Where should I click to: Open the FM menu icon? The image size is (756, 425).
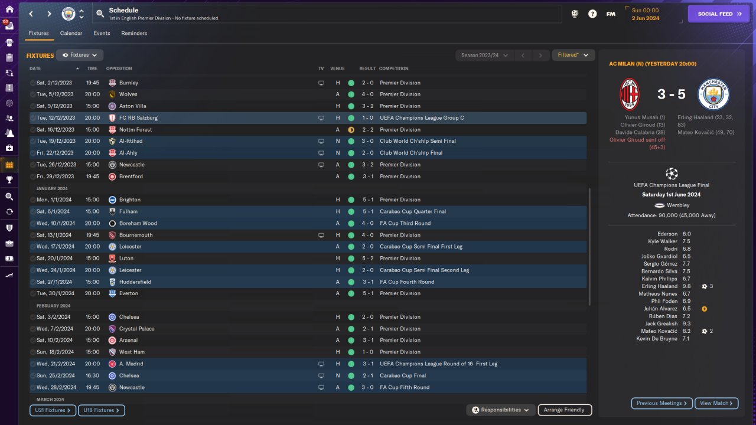[611, 14]
